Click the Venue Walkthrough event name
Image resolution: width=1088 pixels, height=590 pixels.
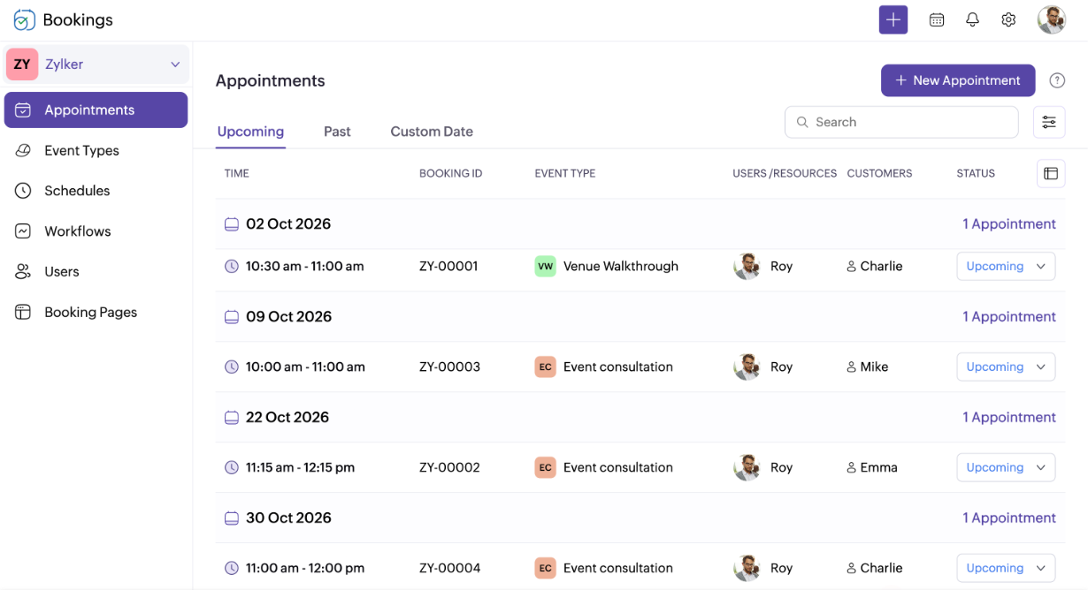pyautogui.click(x=621, y=266)
